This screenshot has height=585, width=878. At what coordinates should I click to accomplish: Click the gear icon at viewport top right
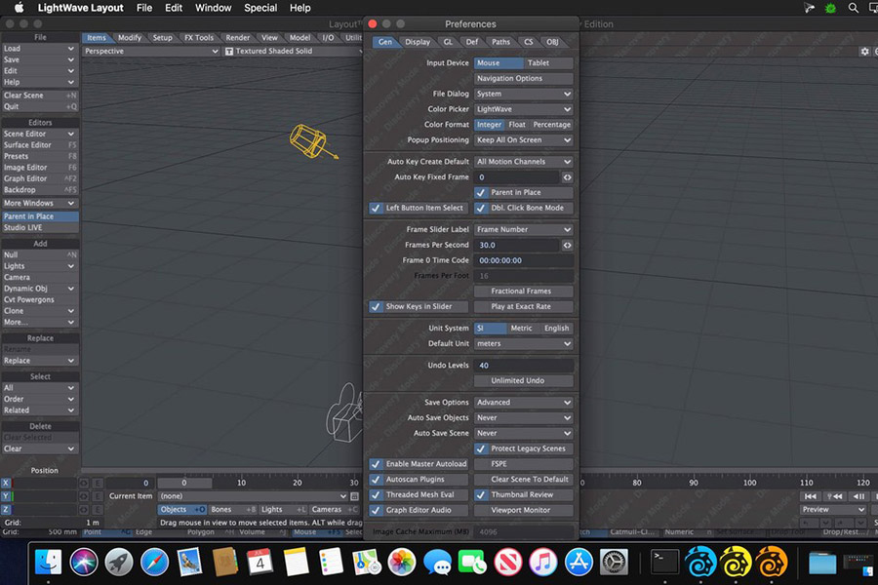pyautogui.click(x=864, y=51)
